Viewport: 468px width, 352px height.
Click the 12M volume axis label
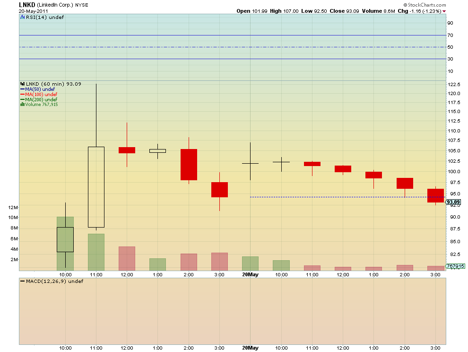(x=13, y=207)
